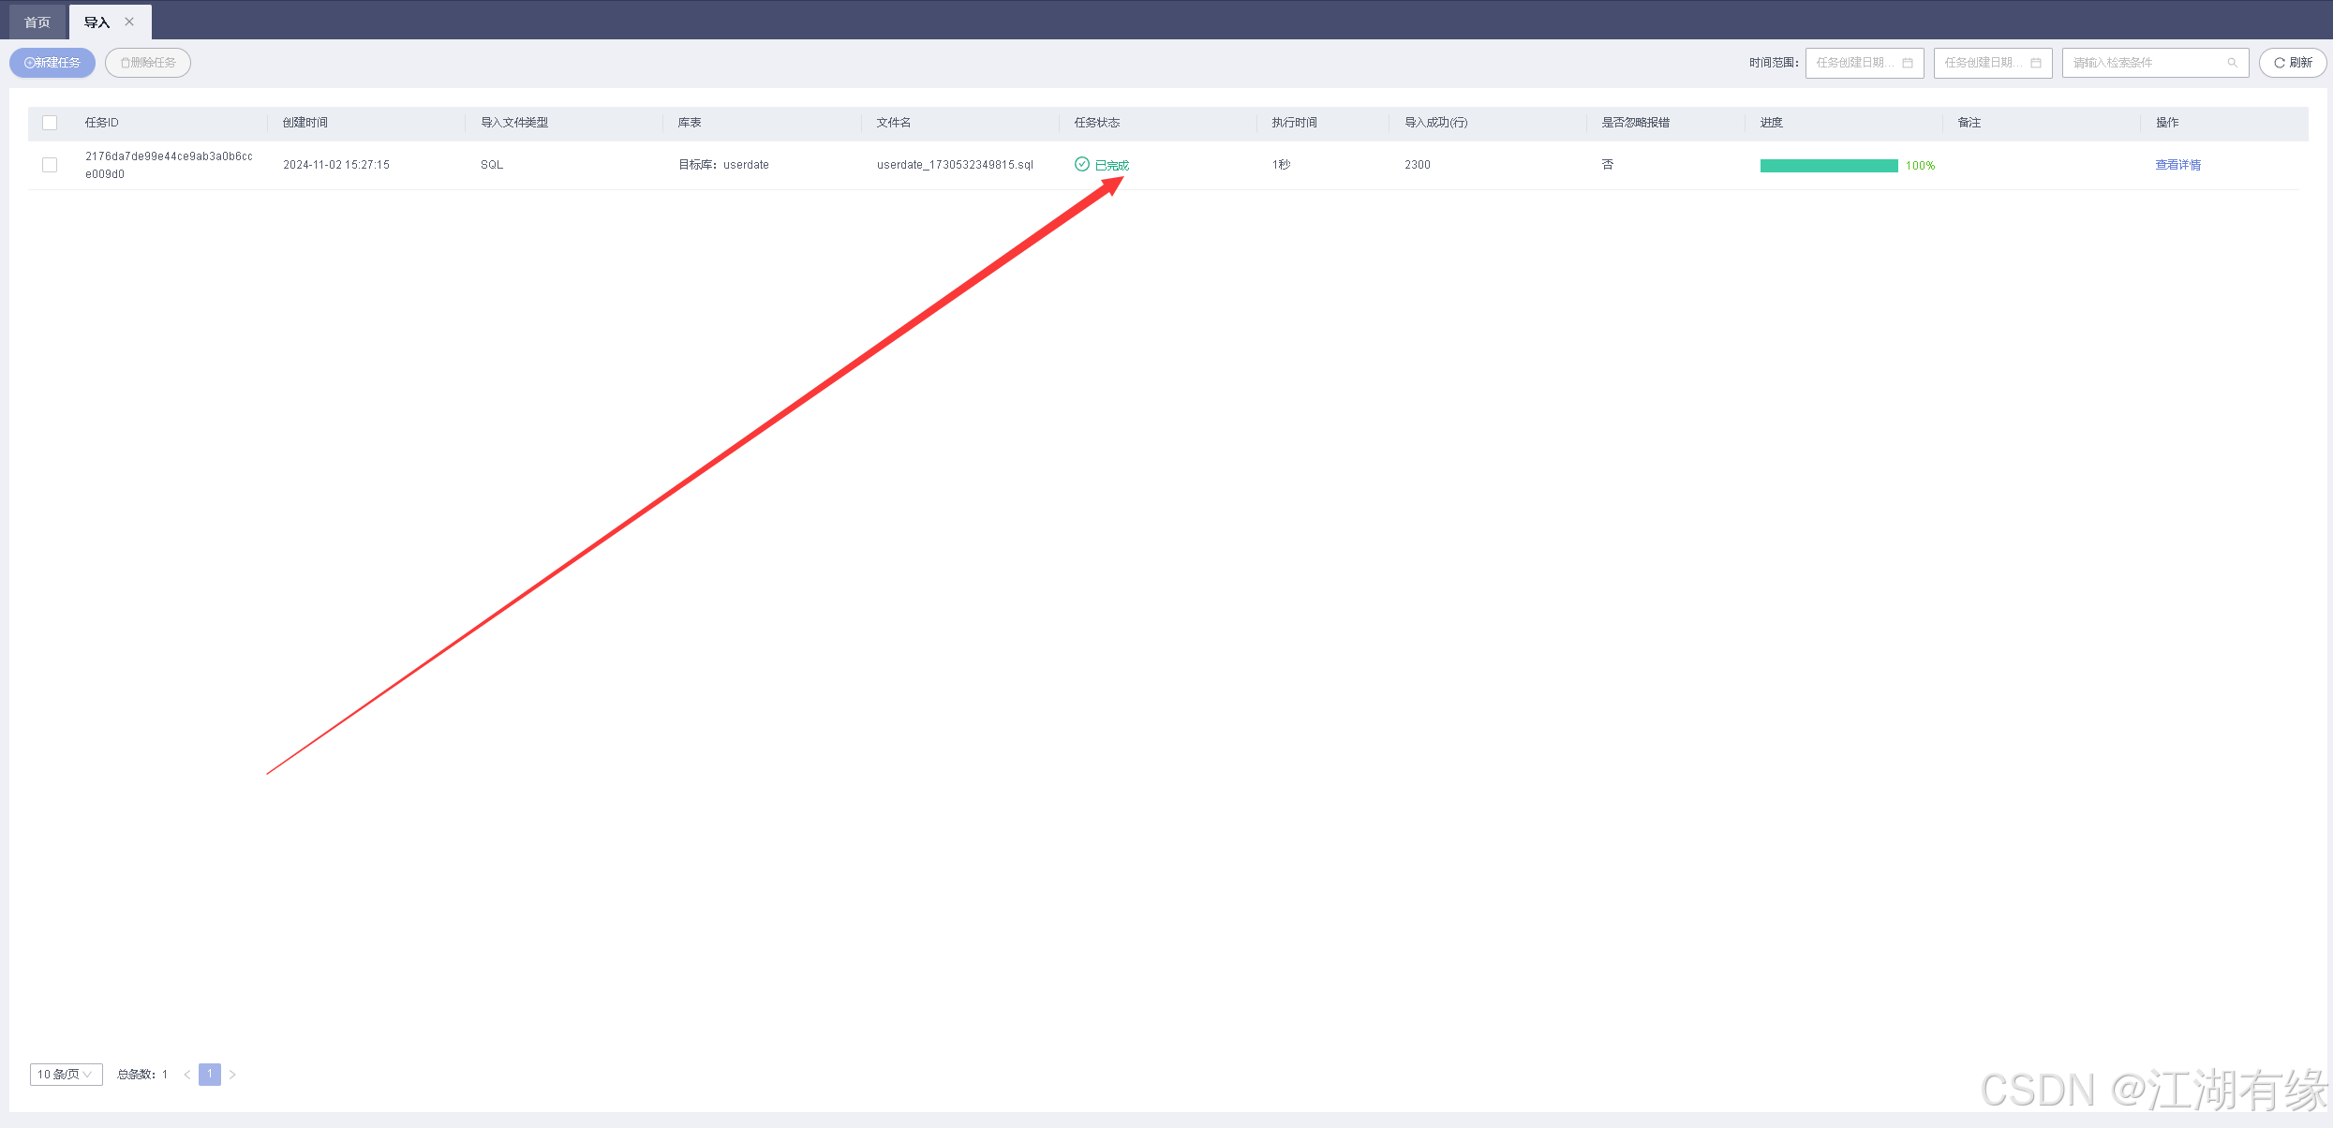Toggle the select-all header checkbox
2333x1128 pixels.
(x=50, y=123)
